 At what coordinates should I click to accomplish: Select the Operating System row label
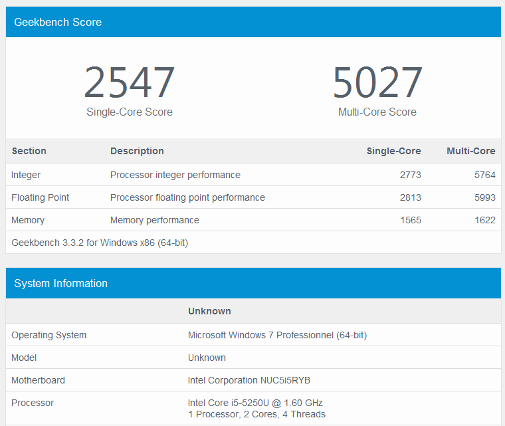point(49,335)
